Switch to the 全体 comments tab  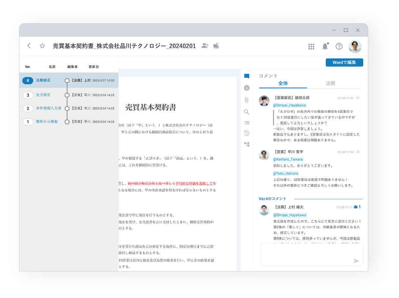click(283, 83)
